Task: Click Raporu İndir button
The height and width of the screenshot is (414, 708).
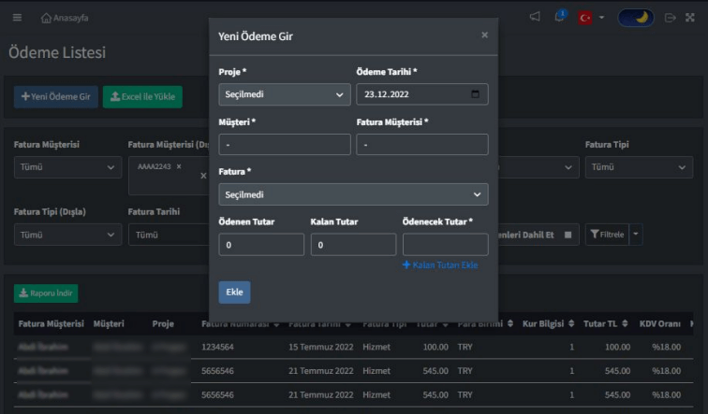Action: (46, 293)
